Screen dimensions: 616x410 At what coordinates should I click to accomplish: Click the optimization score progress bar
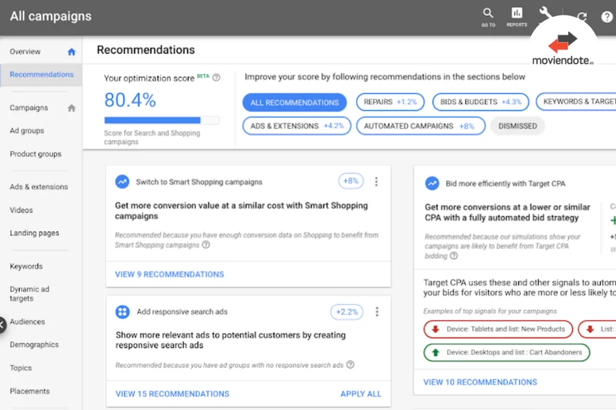(x=162, y=120)
